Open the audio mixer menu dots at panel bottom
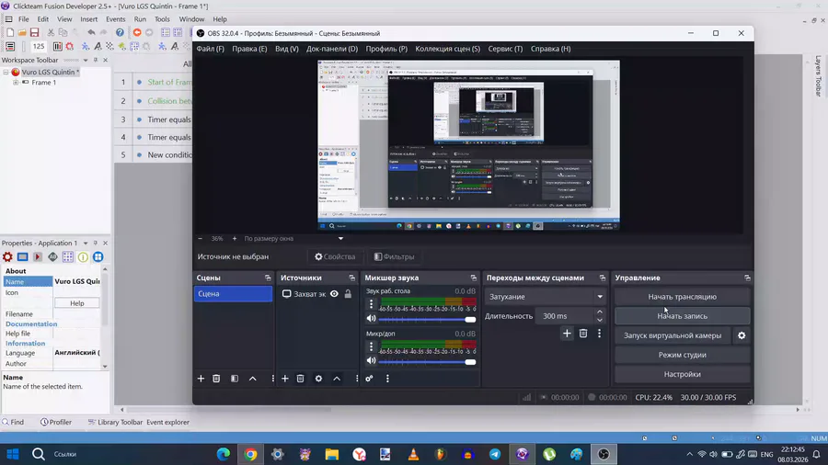Image resolution: width=828 pixels, height=465 pixels. [x=387, y=379]
